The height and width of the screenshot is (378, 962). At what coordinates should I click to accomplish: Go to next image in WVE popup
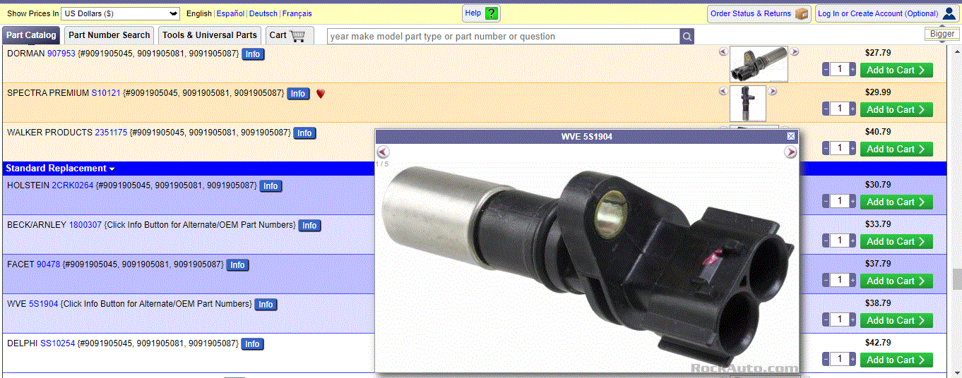pos(790,152)
